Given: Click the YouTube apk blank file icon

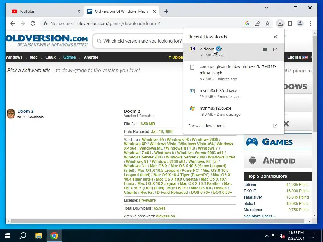Looking at the screenshot, I should click(x=192, y=67).
